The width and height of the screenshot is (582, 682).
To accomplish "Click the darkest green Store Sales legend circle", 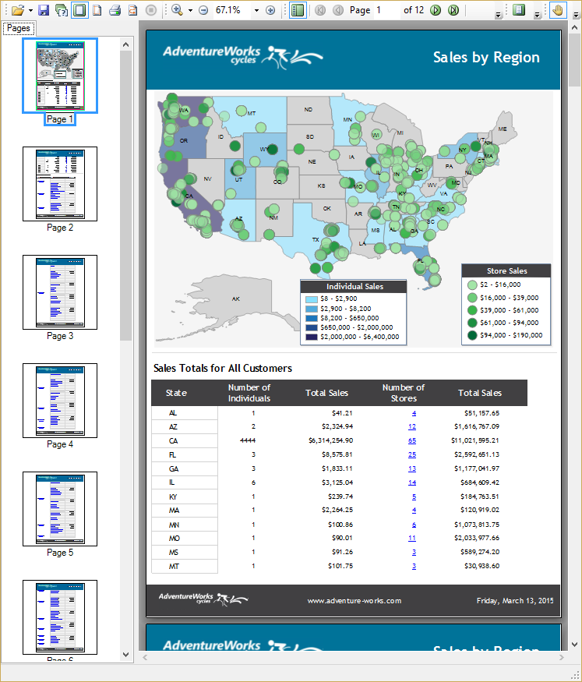I will [472, 335].
